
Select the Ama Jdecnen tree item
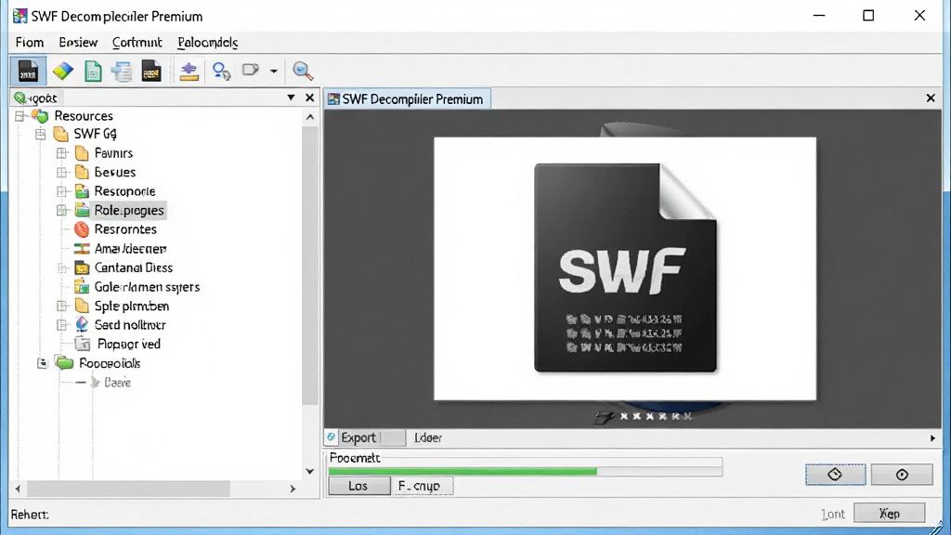point(130,249)
